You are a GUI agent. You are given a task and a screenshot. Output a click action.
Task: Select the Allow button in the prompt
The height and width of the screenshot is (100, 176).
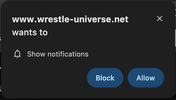[146, 78]
